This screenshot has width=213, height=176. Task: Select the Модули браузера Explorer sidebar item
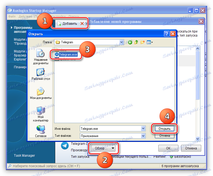tap(20, 55)
